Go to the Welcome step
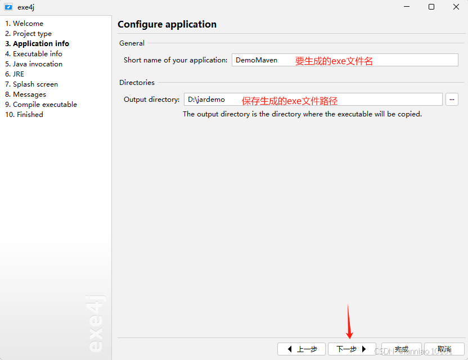The height and width of the screenshot is (360, 468). point(24,23)
